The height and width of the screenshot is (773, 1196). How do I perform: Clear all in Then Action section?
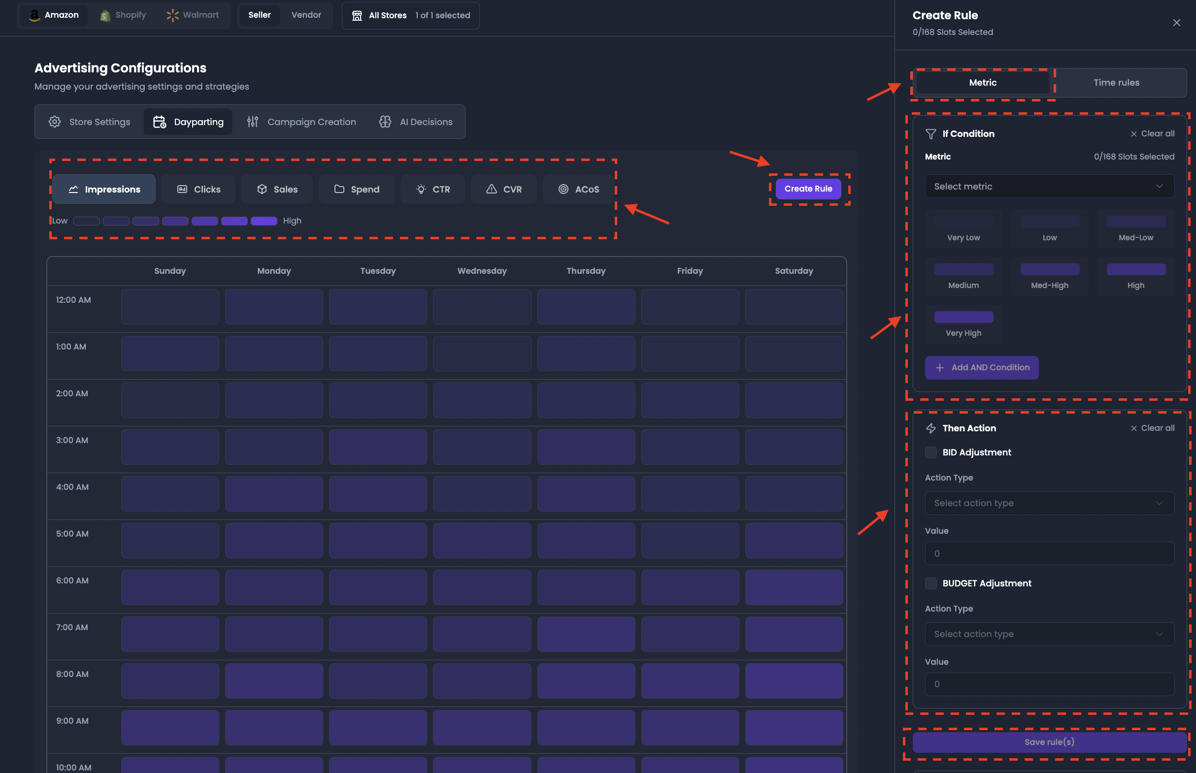tap(1152, 428)
